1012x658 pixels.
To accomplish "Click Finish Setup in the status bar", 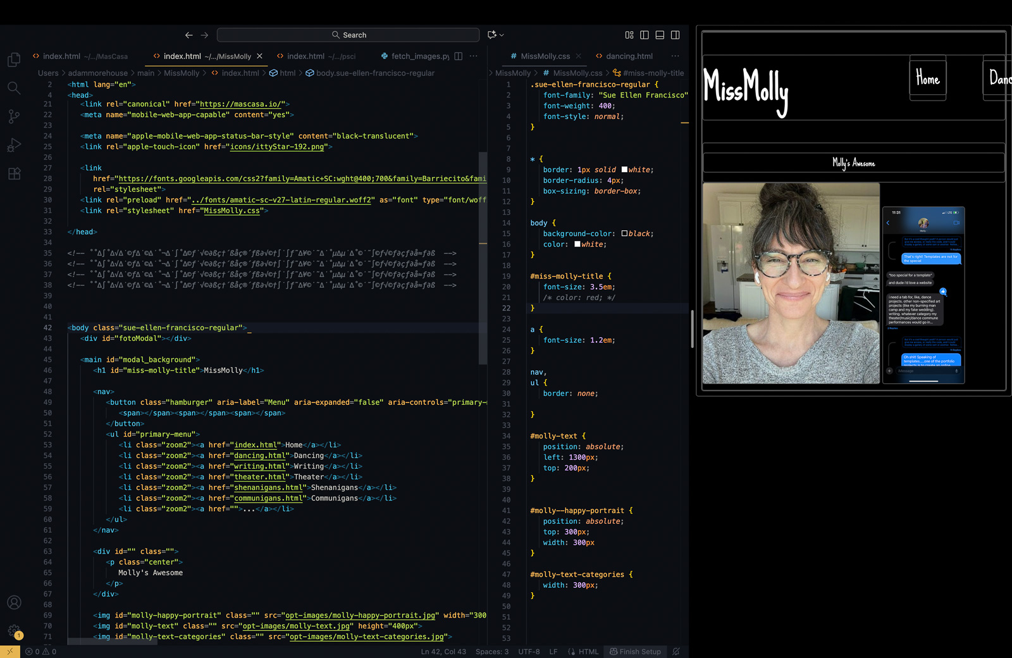I will click(635, 652).
